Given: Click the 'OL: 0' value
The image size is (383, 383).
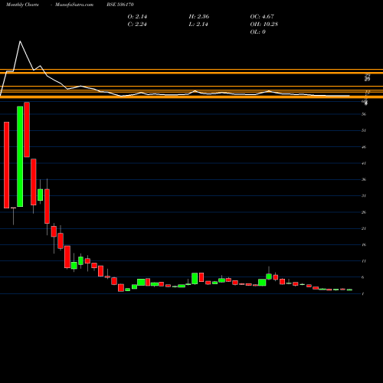Looking at the screenshot, I should [257, 31].
